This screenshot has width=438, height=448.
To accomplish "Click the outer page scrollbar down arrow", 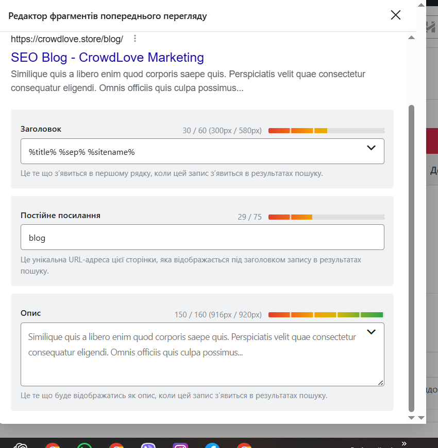I will tap(421, 418).
